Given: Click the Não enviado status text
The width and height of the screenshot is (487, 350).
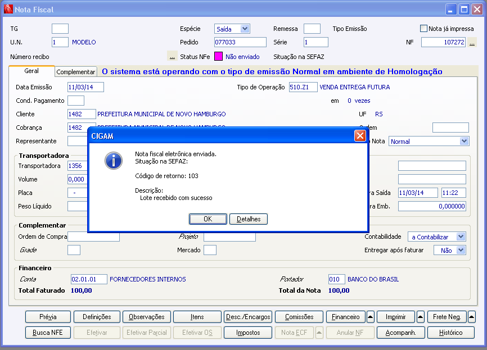Looking at the screenshot, I should 242,57.
